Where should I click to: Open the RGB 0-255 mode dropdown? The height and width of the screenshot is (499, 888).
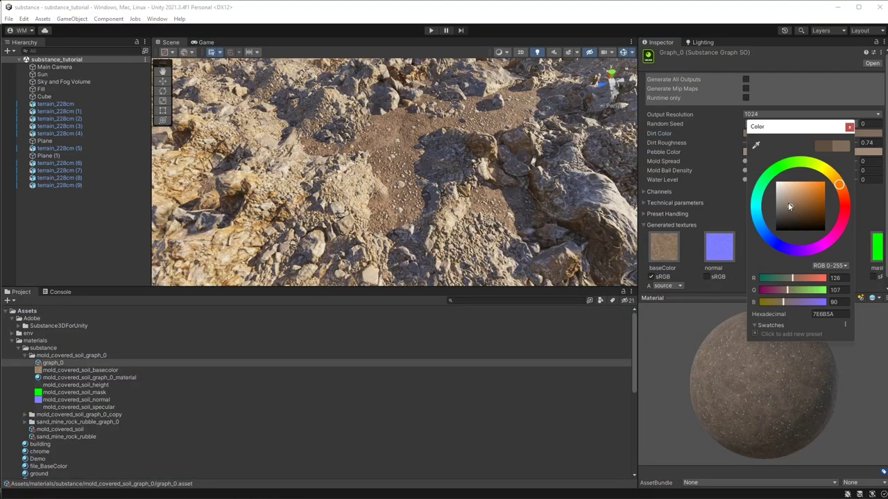[x=830, y=265]
